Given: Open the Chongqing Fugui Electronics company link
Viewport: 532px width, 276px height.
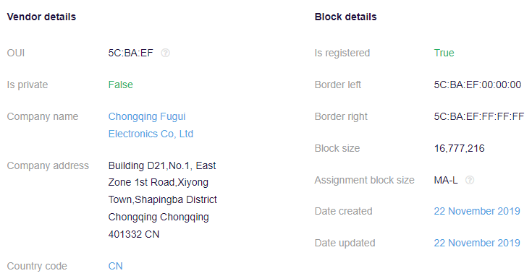Looking at the screenshot, I should (x=151, y=125).
